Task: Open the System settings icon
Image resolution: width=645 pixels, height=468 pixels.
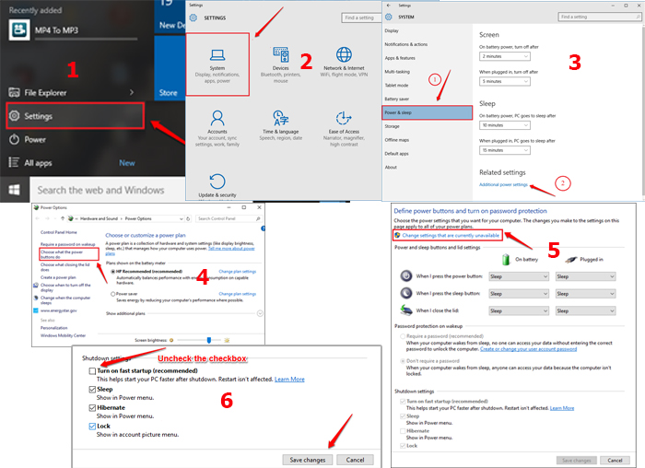Action: [x=219, y=54]
